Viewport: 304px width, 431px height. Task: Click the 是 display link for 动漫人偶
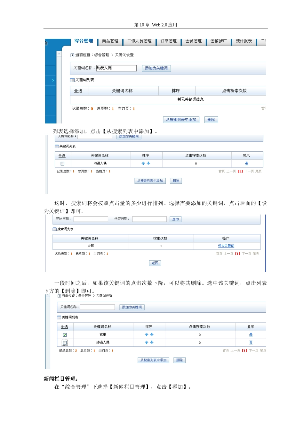click(246, 164)
